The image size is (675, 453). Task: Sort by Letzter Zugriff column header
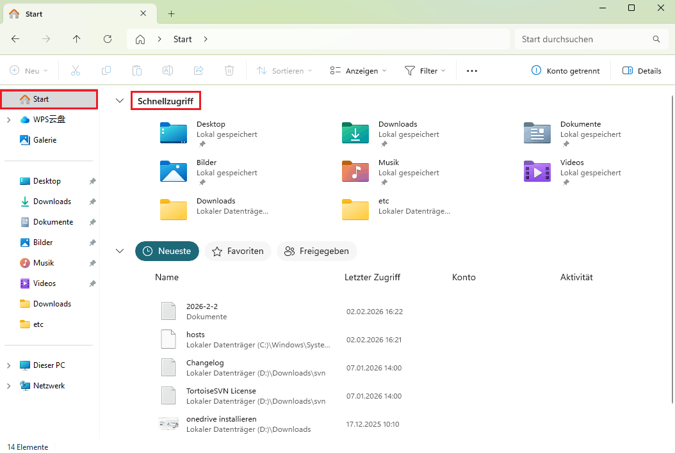click(372, 277)
